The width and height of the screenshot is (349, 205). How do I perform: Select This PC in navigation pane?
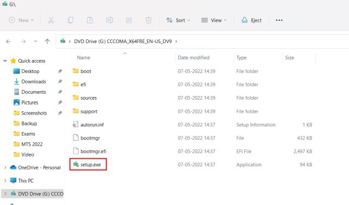tap(26, 181)
